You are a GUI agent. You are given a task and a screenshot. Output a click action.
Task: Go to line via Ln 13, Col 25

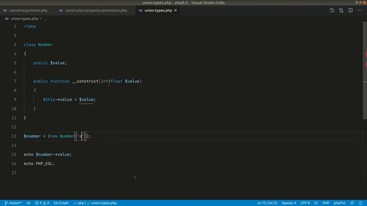pyautogui.click(x=267, y=203)
